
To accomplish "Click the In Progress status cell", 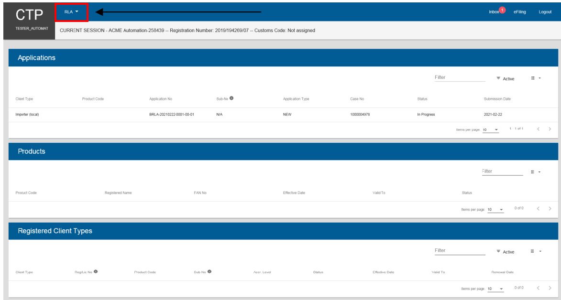I will click(x=426, y=115).
